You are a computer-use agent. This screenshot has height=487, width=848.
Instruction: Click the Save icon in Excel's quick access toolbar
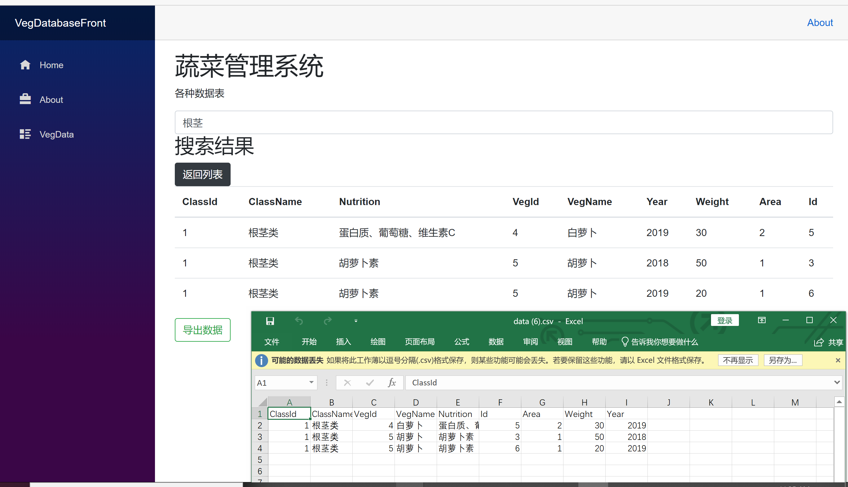point(270,321)
